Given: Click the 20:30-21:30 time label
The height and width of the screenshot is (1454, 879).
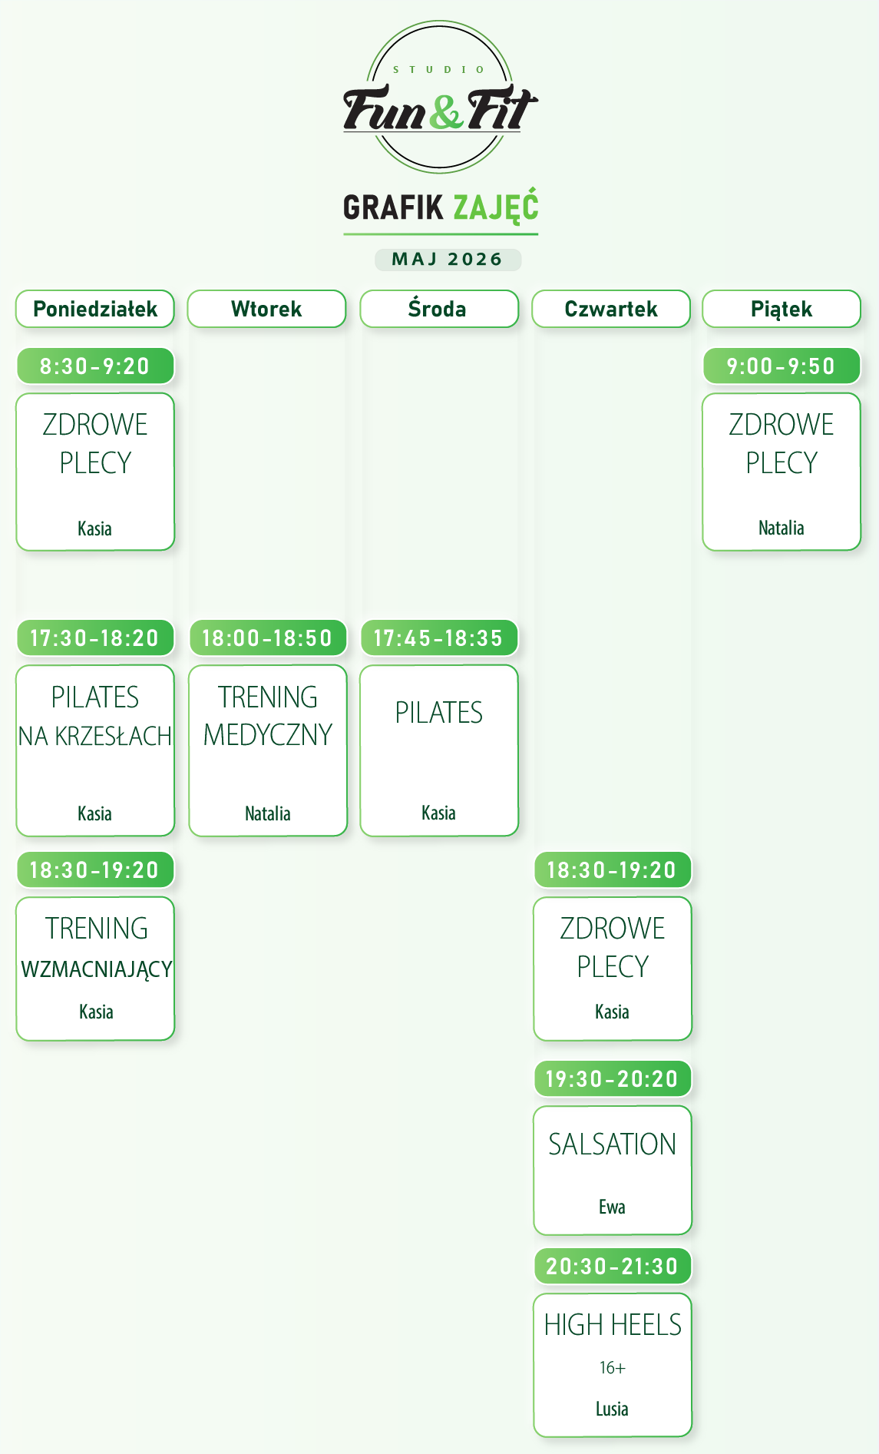Looking at the screenshot, I should [x=613, y=1267].
